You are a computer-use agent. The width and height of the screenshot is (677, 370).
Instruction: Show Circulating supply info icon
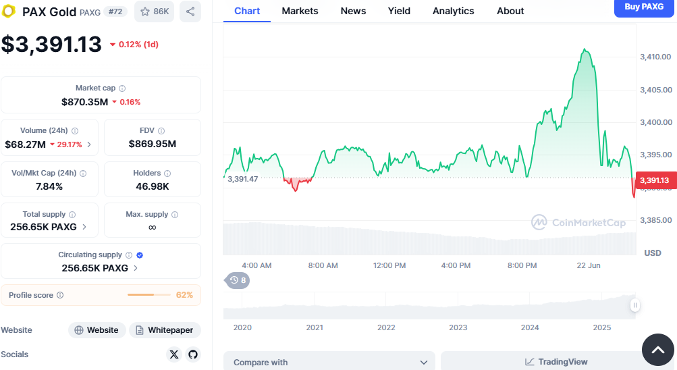pos(129,255)
